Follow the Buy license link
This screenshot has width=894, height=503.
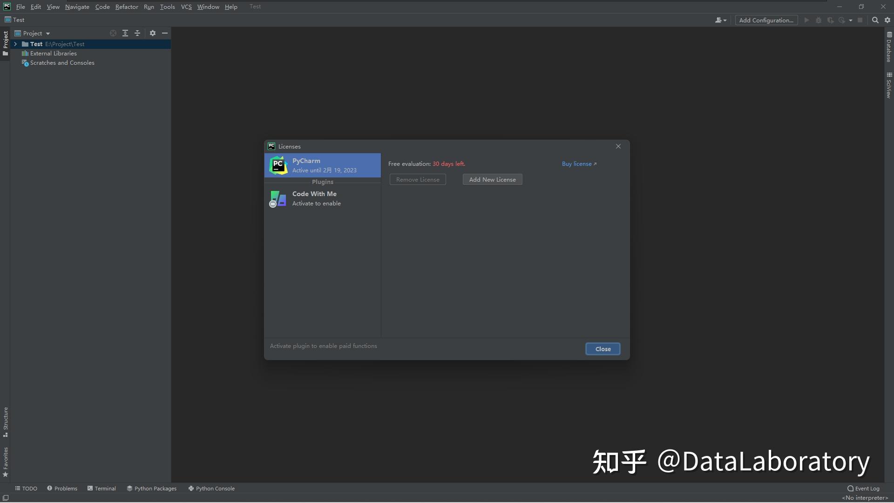[x=579, y=163]
